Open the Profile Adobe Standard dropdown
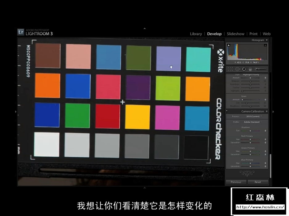The image size is (289, 216). click(x=253, y=122)
